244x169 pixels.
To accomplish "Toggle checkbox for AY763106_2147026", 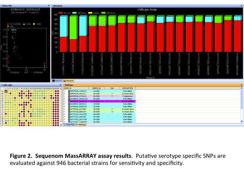I will pyautogui.click(x=69, y=109).
